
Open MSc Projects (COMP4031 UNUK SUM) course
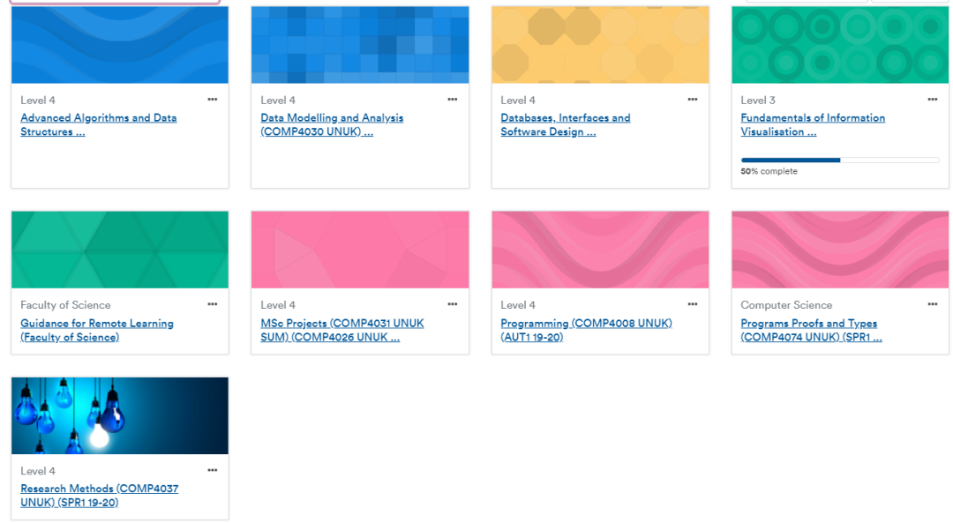(342, 330)
